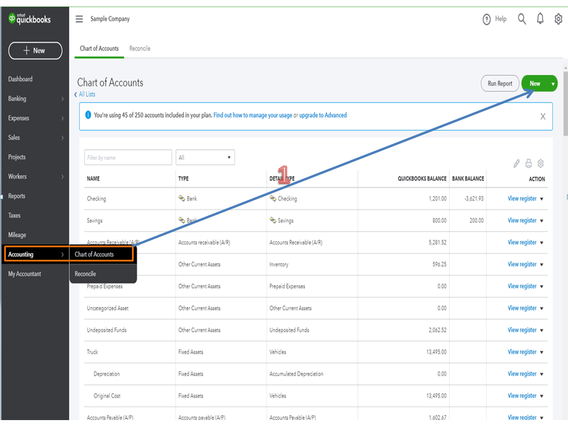Click the Filter by name field
568x426 pixels.
pyautogui.click(x=128, y=157)
